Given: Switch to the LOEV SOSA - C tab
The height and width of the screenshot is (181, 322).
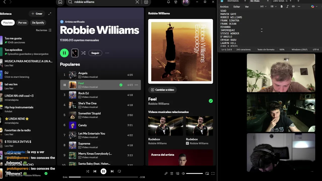Looking at the screenshot, I should pyautogui.click(x=280, y=1).
